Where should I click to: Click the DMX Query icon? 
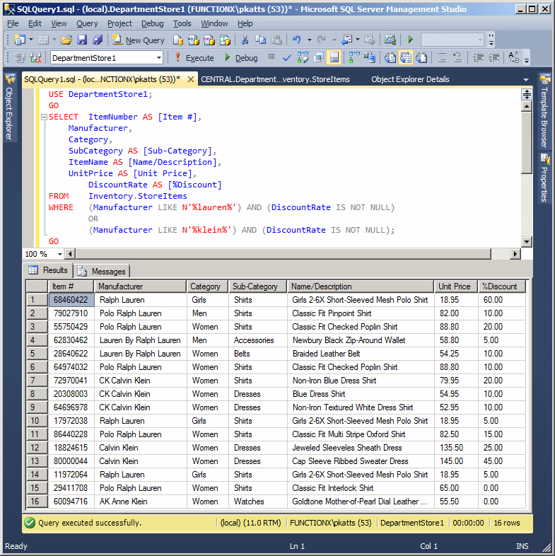pyautogui.click(x=209, y=40)
